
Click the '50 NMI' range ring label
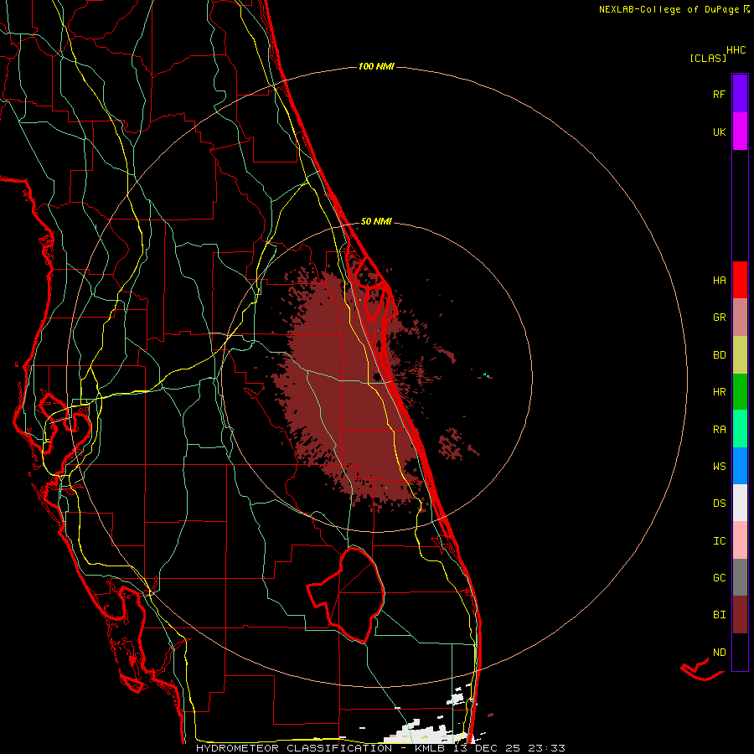pyautogui.click(x=376, y=222)
